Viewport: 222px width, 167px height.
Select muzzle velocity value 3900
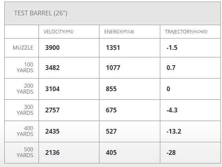pyautogui.click(x=52, y=48)
